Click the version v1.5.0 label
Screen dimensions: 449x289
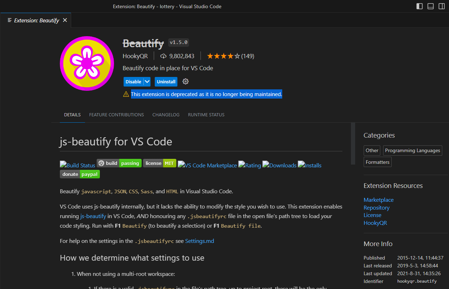(x=178, y=43)
